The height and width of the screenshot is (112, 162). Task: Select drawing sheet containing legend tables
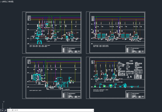click(x=116, y=78)
